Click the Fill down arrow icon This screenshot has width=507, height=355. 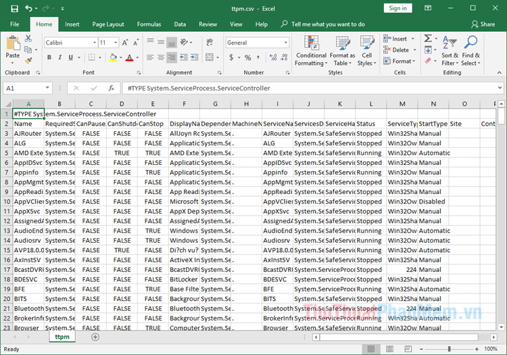pyautogui.click(x=428, y=50)
